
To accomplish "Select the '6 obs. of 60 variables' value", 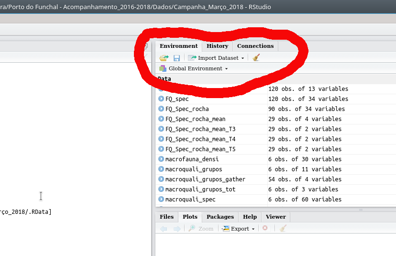I will pos(305,200).
